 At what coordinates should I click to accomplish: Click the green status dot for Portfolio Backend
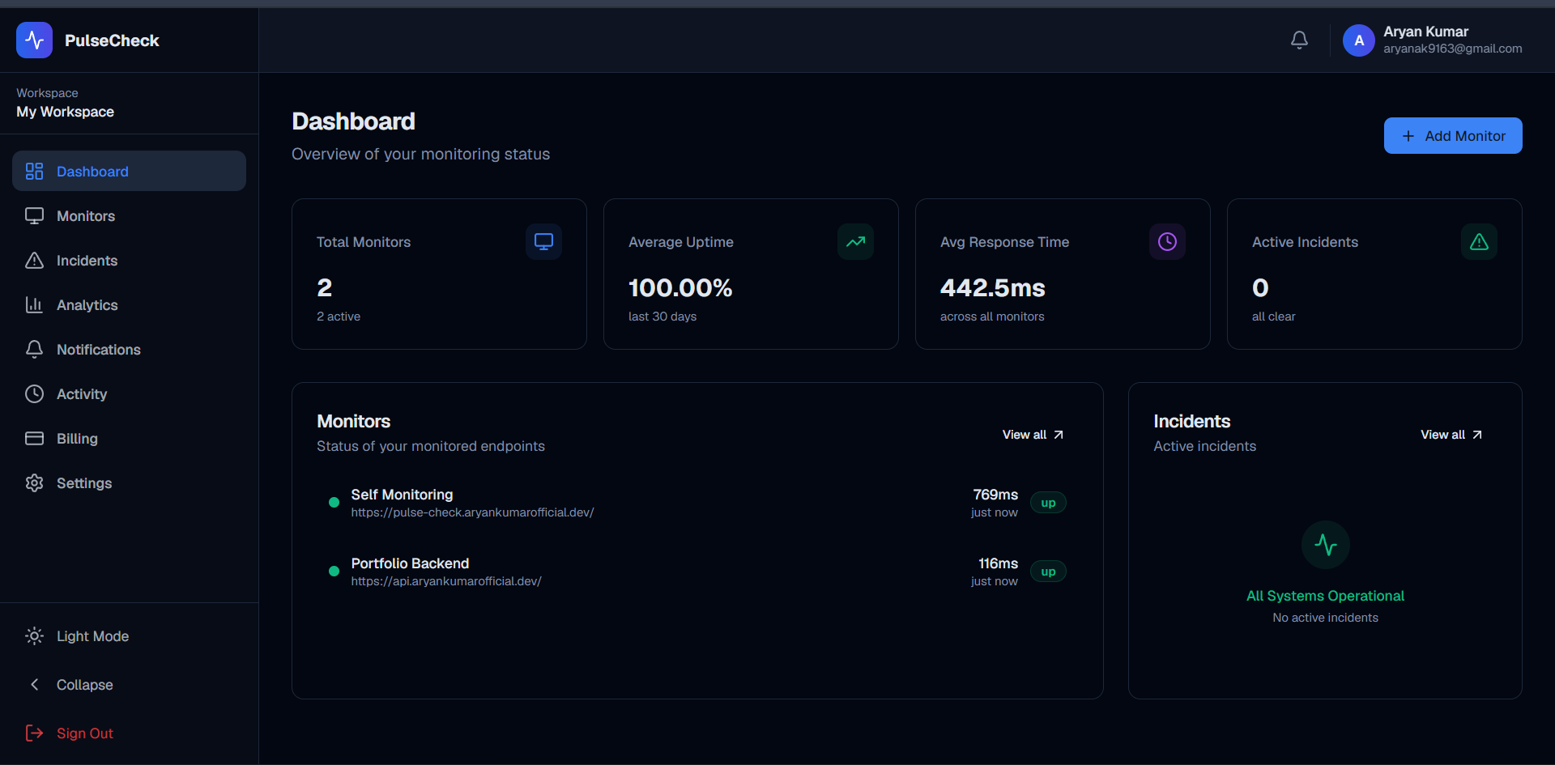334,572
